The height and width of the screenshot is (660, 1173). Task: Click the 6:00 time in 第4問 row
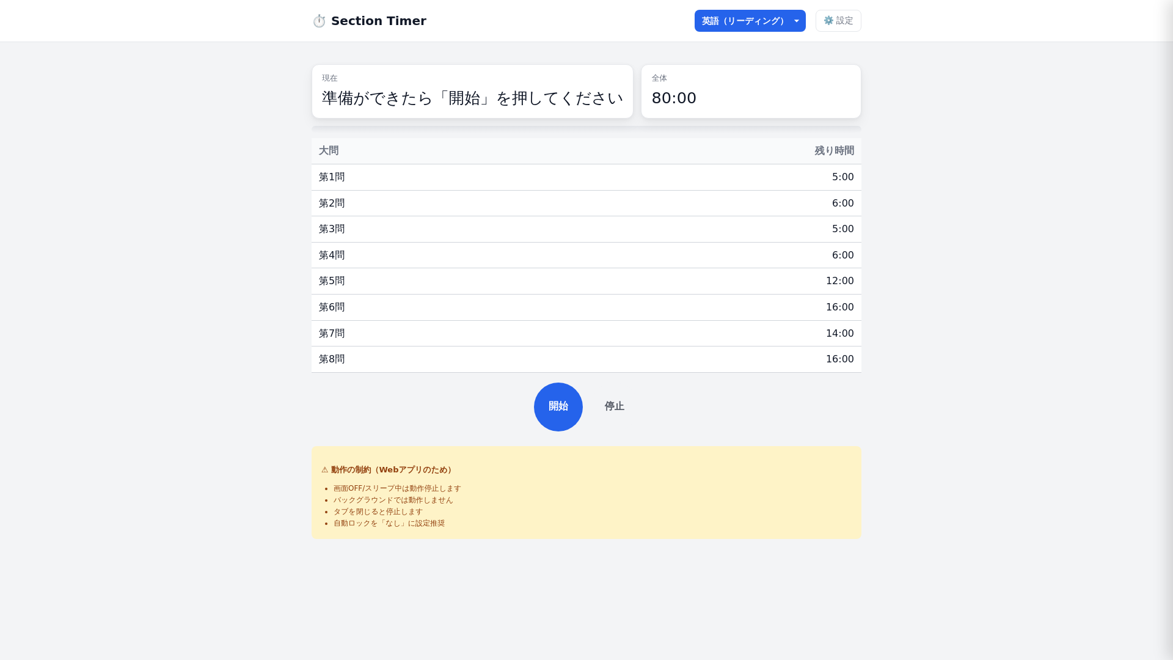click(842, 255)
